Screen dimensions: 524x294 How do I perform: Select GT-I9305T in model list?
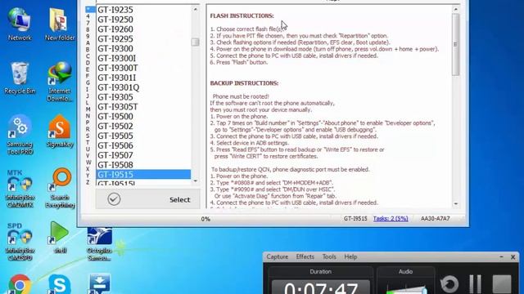[143, 107]
